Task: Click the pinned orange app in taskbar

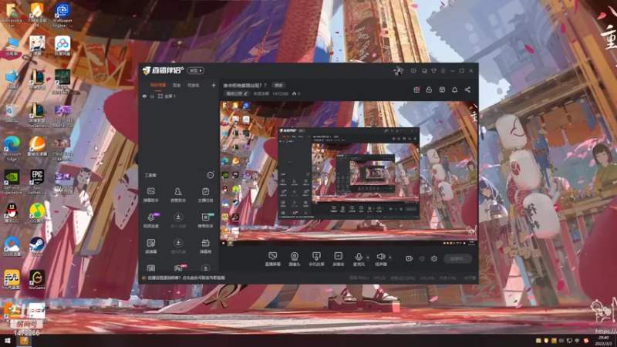Action: [x=24, y=340]
